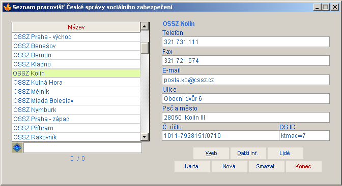Create a new record with Nová
Image resolution: width=342 pixels, height=186 pixels.
(x=230, y=166)
